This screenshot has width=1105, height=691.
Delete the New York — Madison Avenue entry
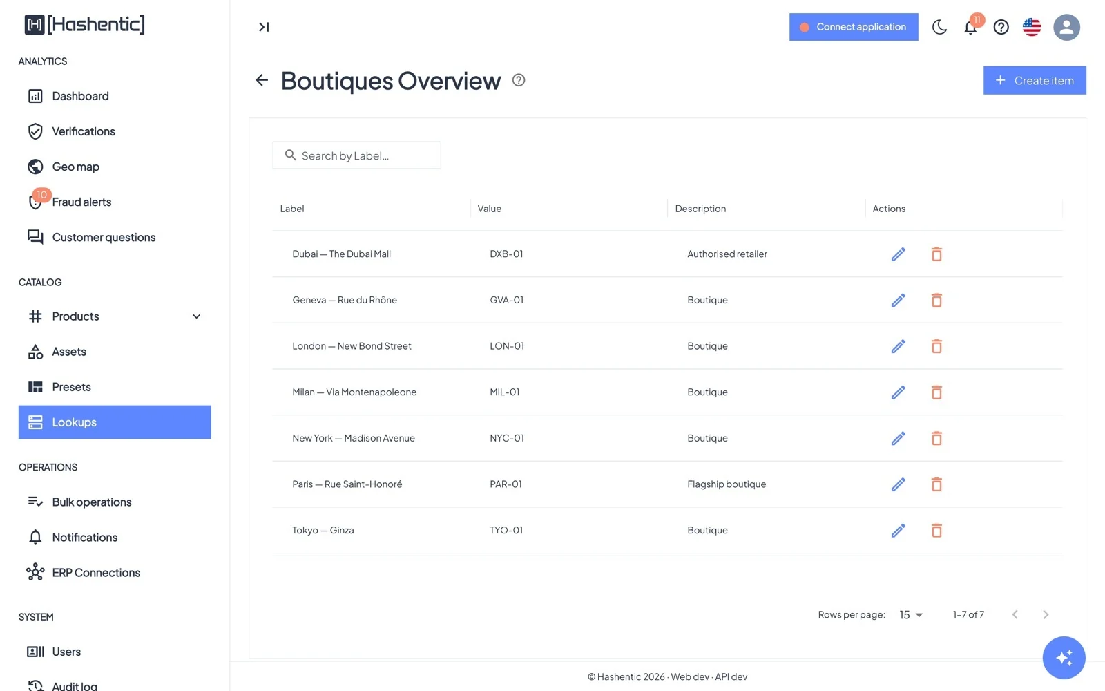(x=936, y=438)
